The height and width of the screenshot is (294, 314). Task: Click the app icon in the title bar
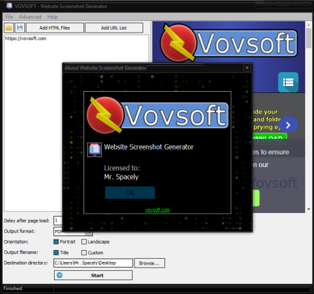9,6
